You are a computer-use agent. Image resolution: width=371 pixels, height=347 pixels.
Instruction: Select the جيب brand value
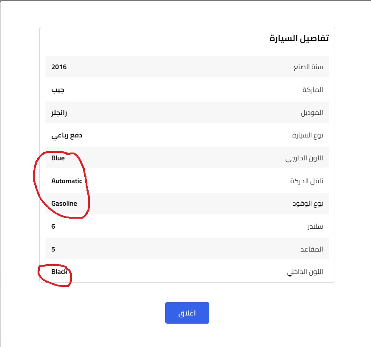point(58,90)
